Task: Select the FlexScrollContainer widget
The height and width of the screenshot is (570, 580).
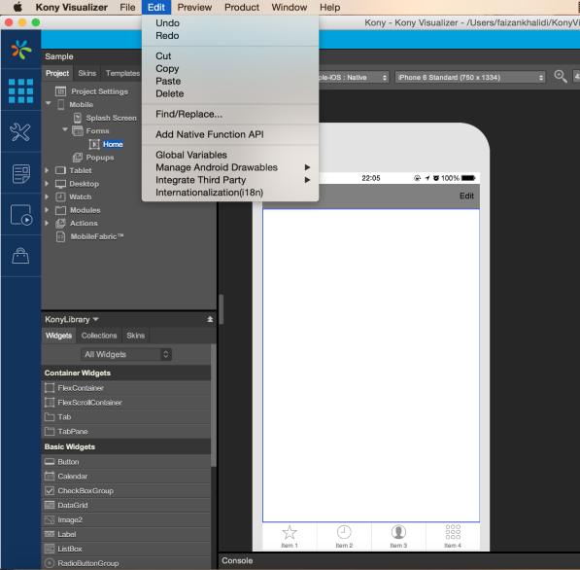Action: 126,403
